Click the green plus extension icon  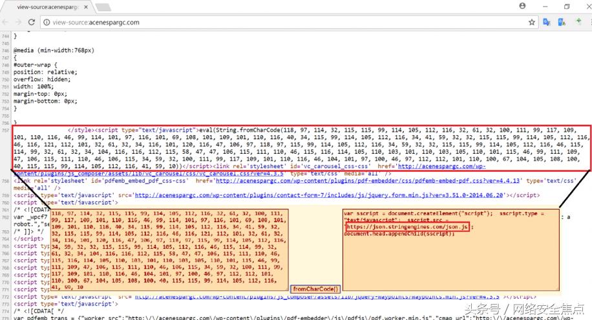pyautogui.click(x=578, y=21)
